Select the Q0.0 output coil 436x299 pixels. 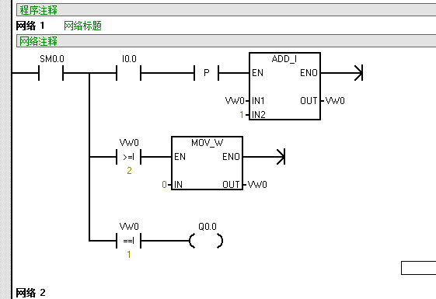(x=206, y=241)
